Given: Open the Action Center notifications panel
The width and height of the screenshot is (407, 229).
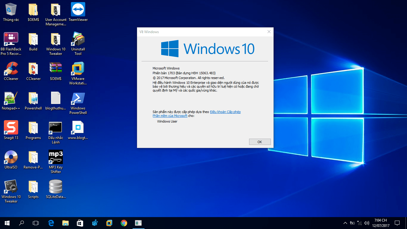Looking at the screenshot, I should pyautogui.click(x=397, y=223).
